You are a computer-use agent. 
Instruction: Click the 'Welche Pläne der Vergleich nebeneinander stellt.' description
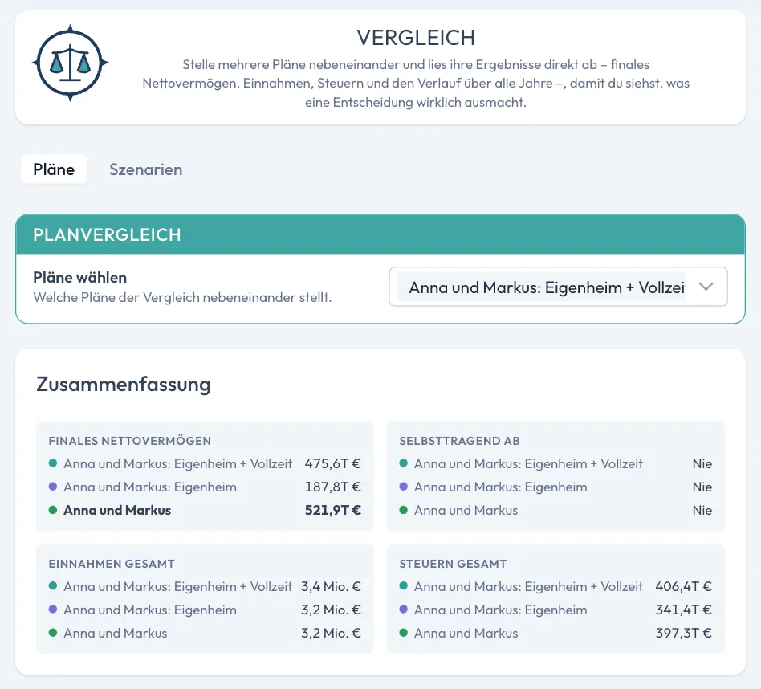click(182, 297)
